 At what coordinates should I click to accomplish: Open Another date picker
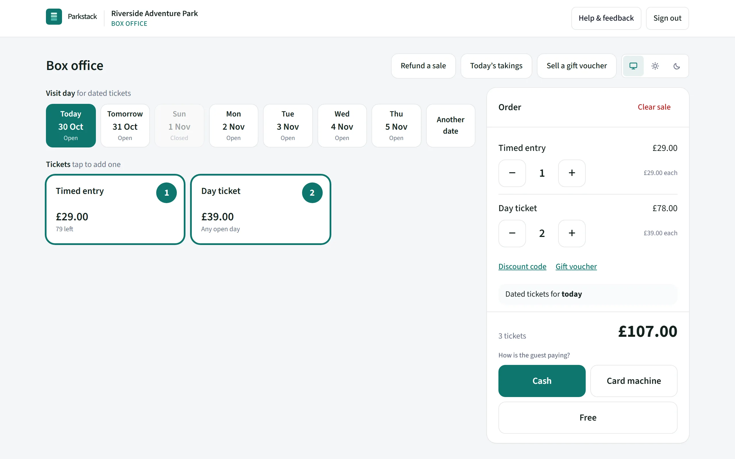point(451,126)
